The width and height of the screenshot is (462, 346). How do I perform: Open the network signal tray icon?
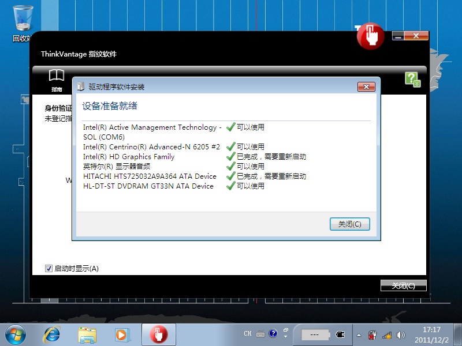(x=386, y=335)
